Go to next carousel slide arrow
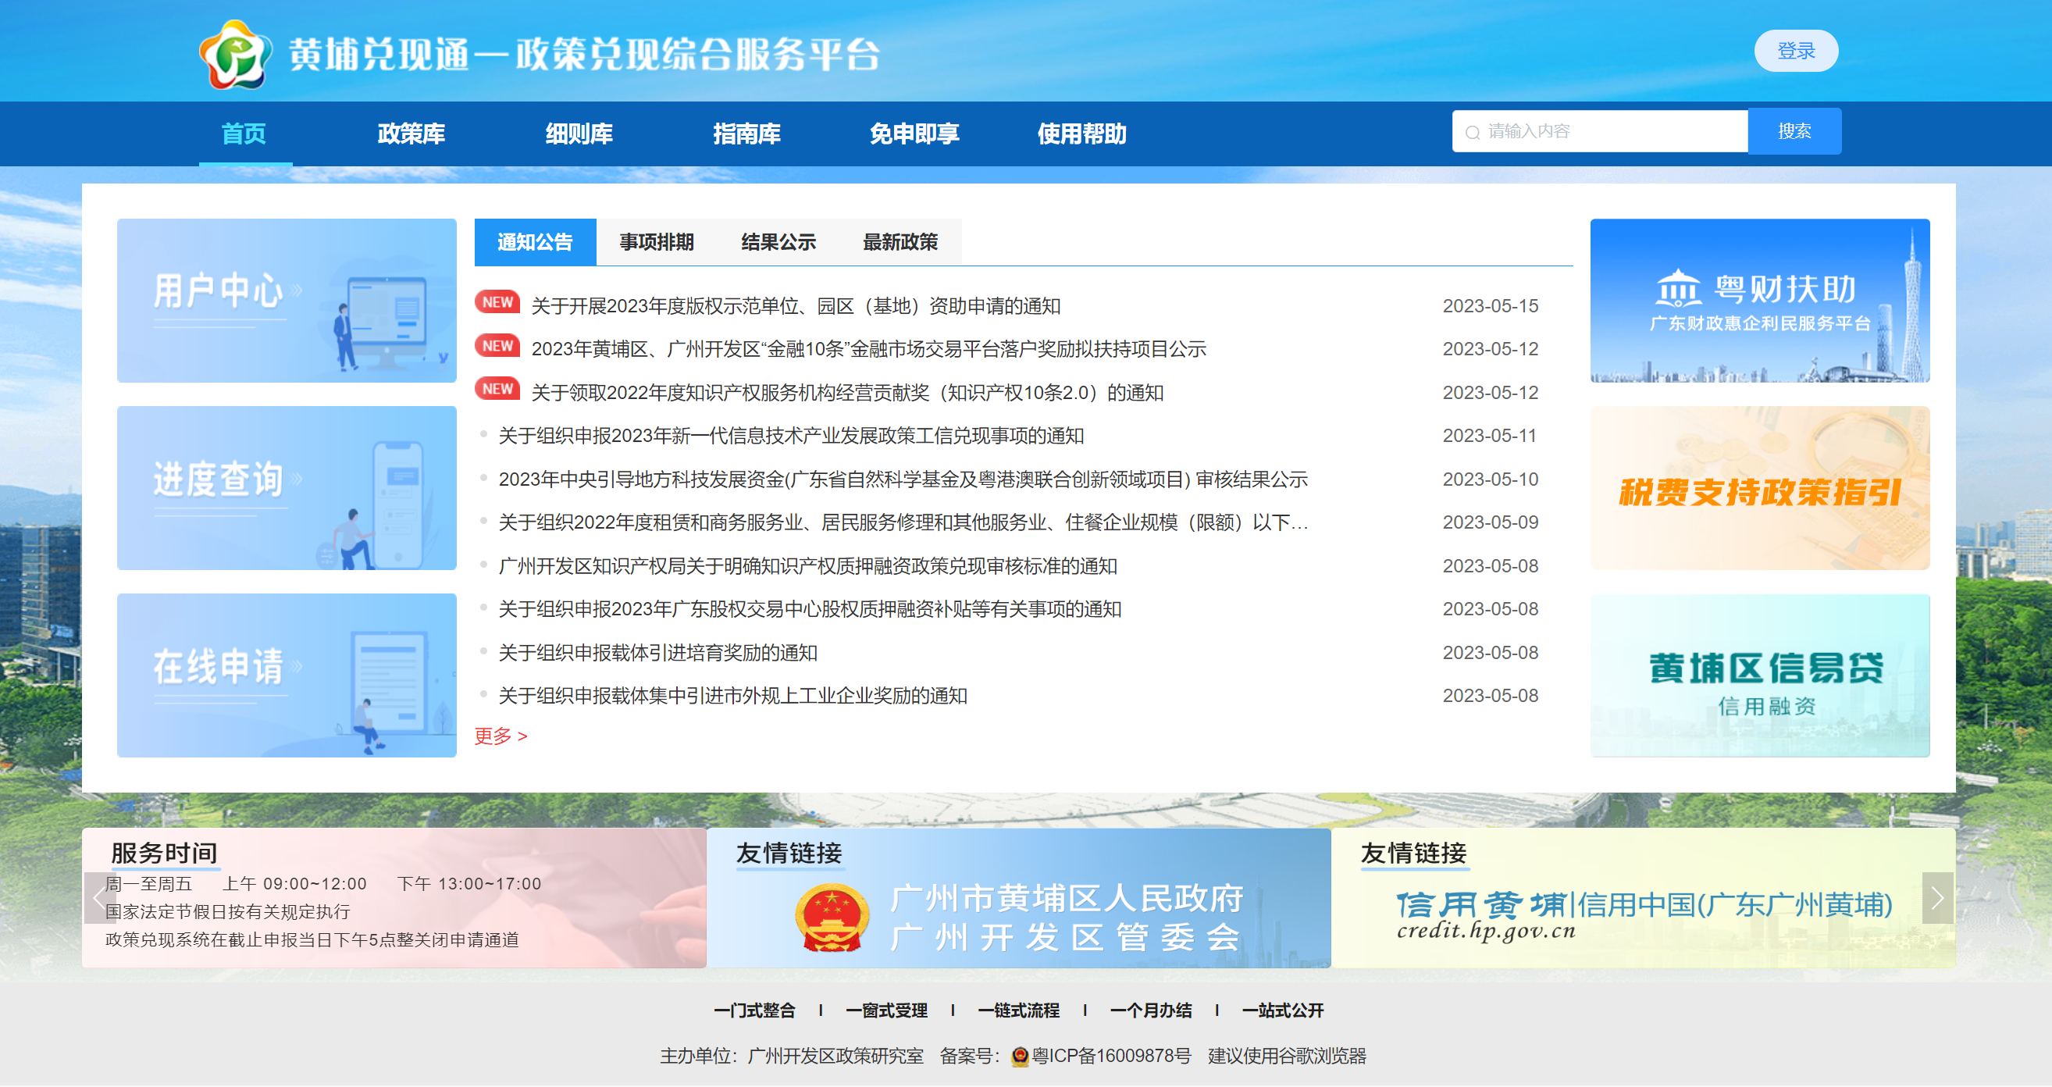The height and width of the screenshot is (1087, 2052). click(x=1937, y=898)
